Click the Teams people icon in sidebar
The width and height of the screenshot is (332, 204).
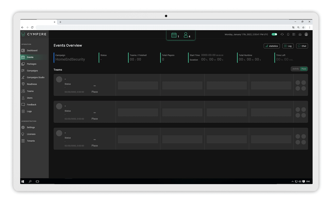[x=23, y=91]
